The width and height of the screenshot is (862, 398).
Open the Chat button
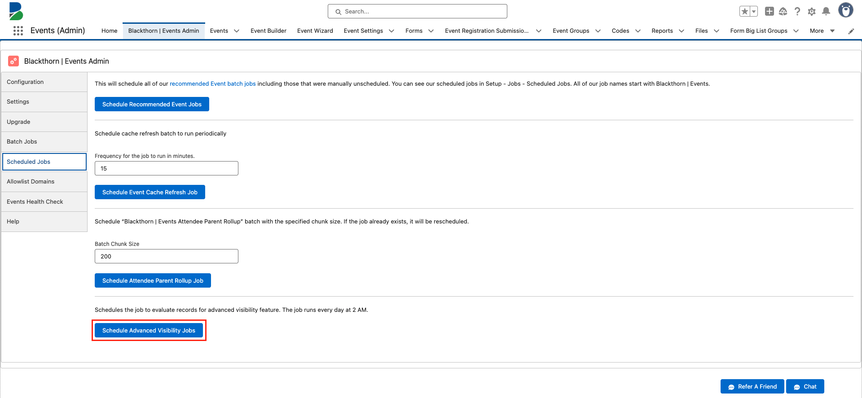(x=805, y=386)
